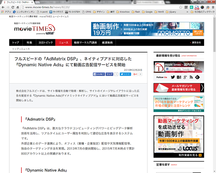This screenshot has height=173, width=216.
Task: Expand the Google bookmark folder
Action: 147,12
